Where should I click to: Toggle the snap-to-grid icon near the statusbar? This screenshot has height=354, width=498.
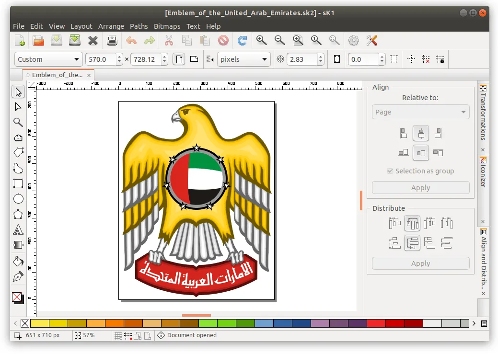[x=118, y=335]
